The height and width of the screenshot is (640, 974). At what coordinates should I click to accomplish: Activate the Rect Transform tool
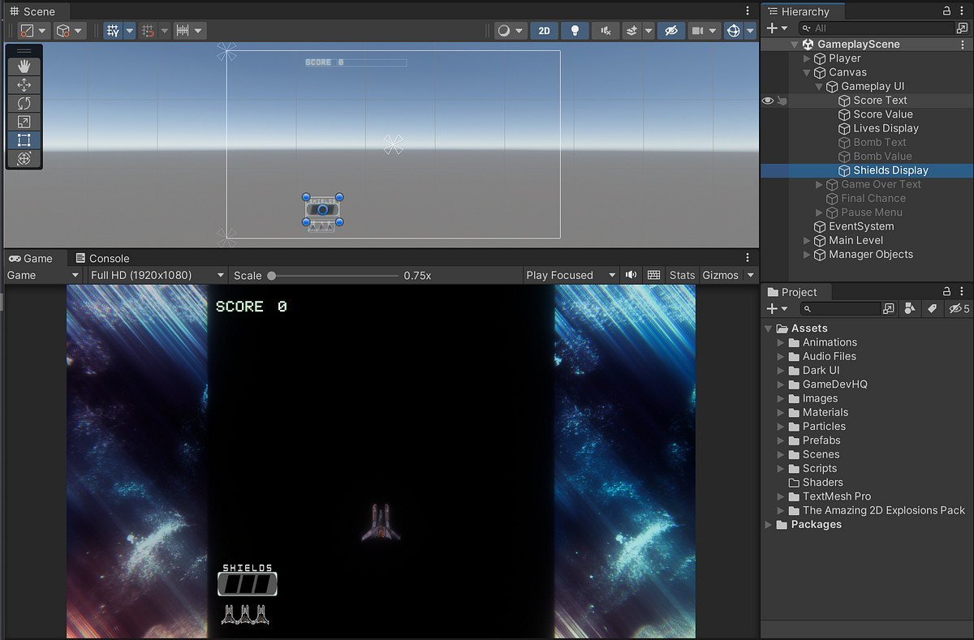pos(24,140)
